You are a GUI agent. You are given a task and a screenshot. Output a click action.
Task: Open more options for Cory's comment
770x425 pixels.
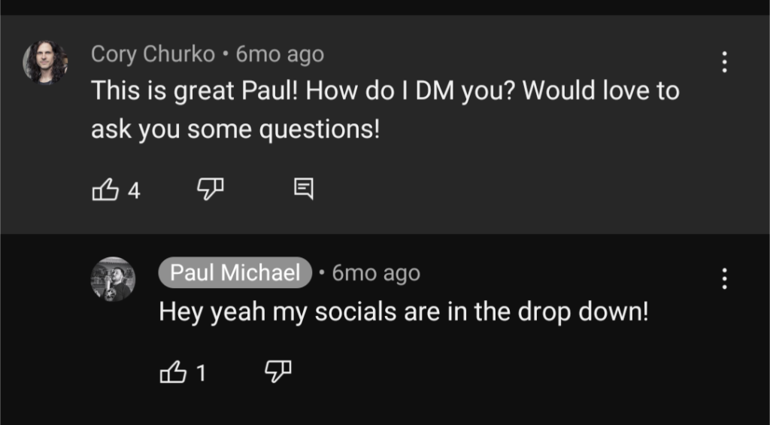coord(724,62)
